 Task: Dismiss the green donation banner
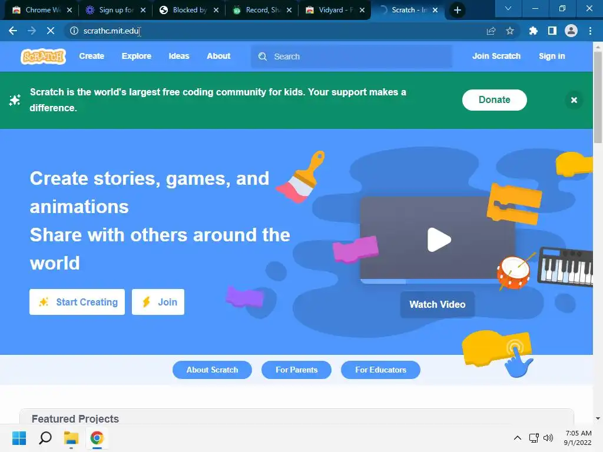point(574,100)
